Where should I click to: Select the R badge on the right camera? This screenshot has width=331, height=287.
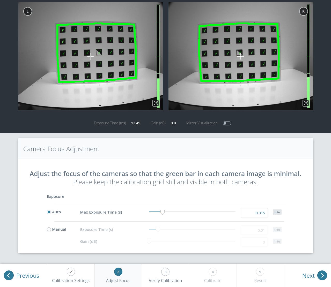(303, 11)
